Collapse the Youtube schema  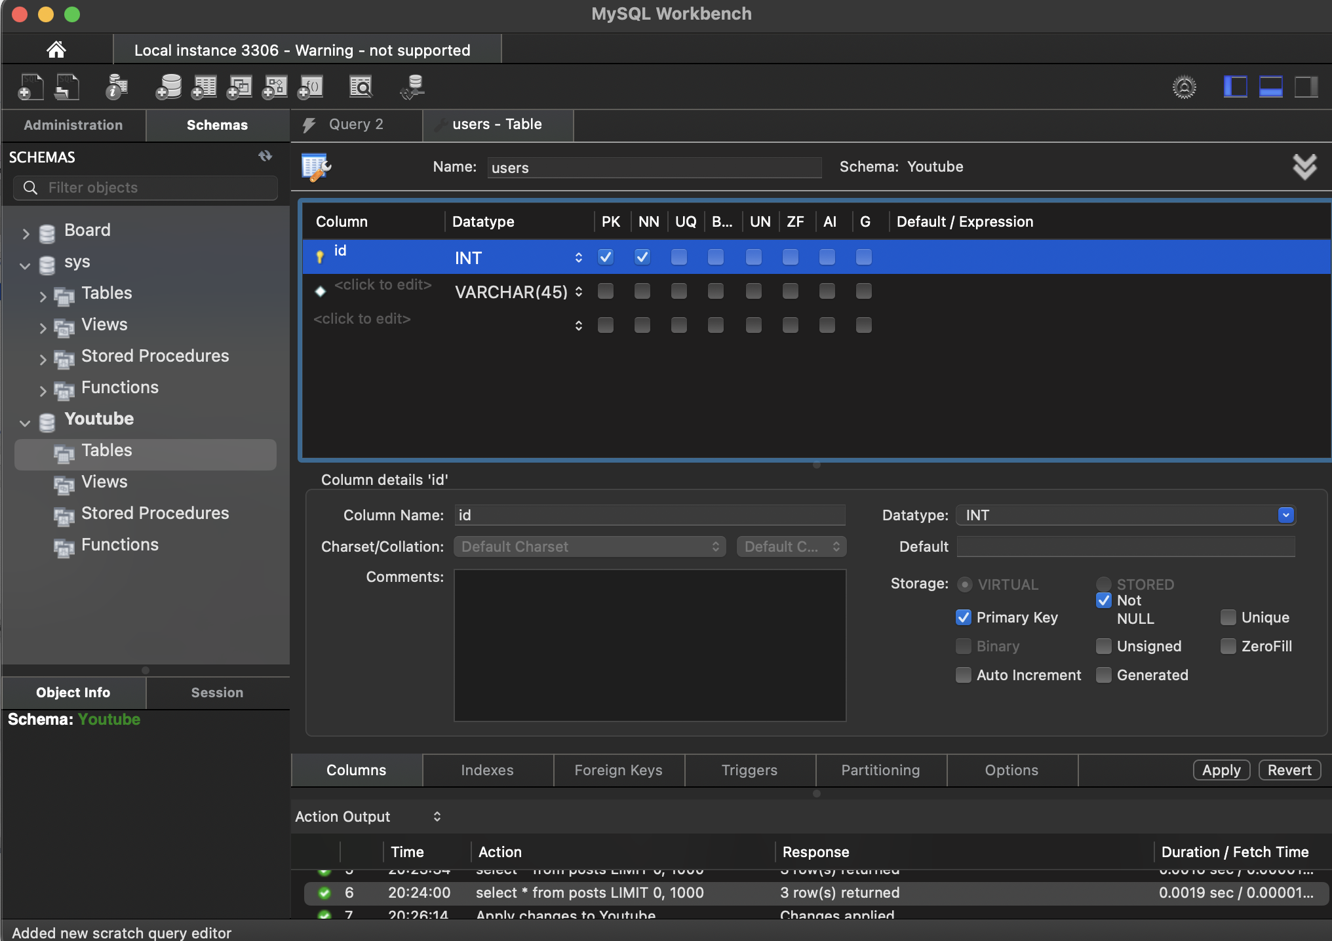[x=25, y=423]
